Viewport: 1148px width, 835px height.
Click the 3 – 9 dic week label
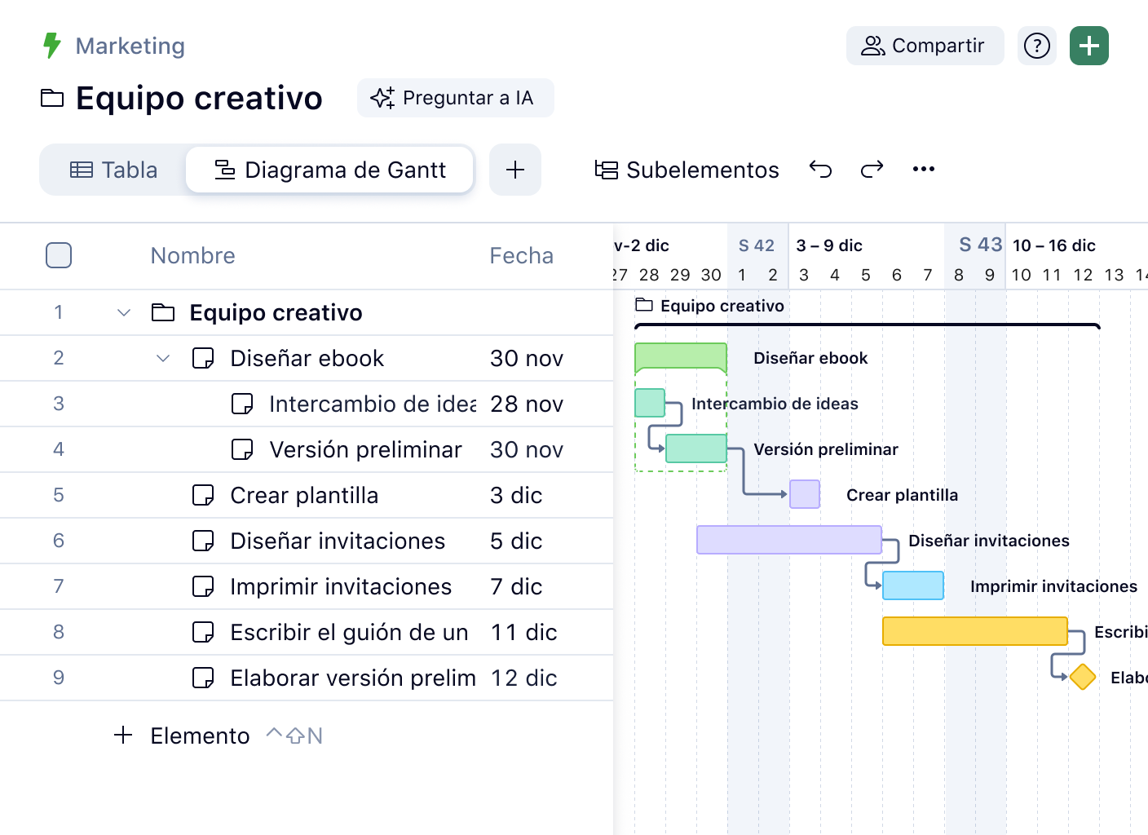pos(829,245)
